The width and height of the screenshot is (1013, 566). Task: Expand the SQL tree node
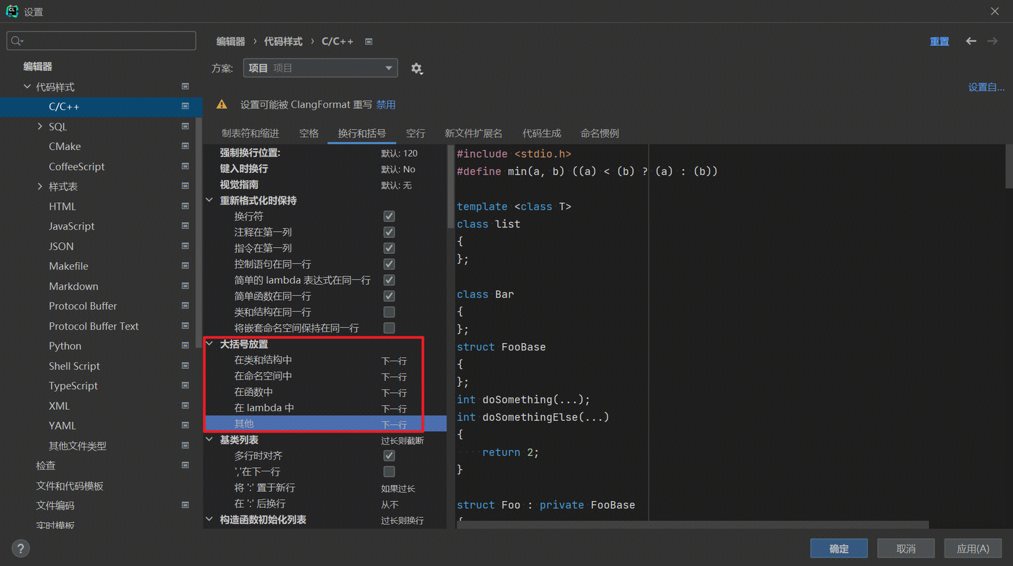(x=40, y=126)
